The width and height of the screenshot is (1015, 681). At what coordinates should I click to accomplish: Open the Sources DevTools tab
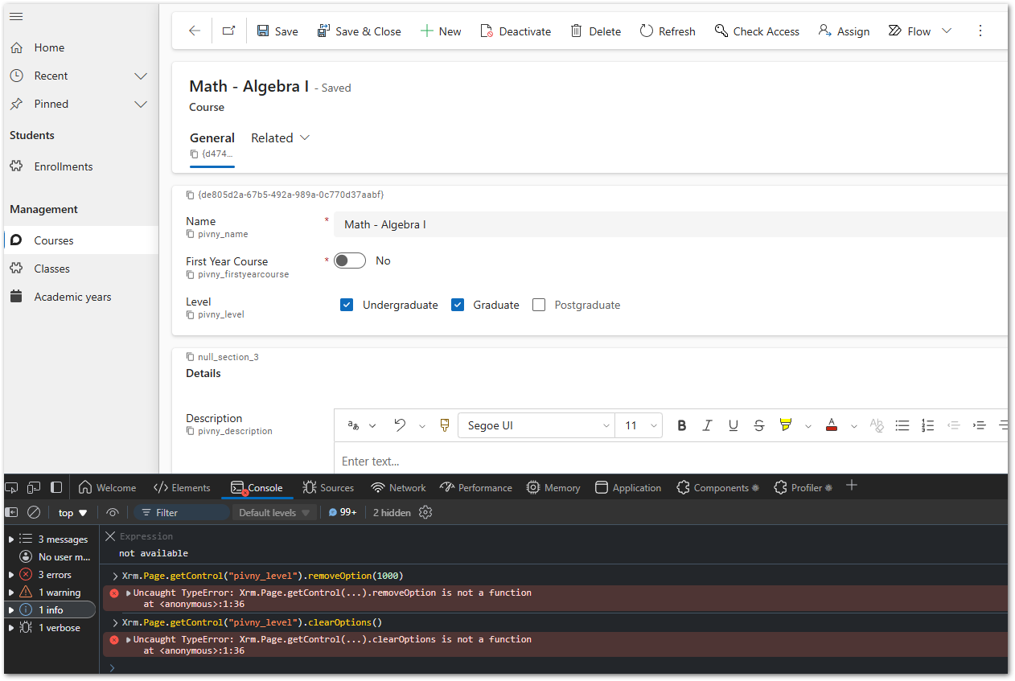(328, 487)
